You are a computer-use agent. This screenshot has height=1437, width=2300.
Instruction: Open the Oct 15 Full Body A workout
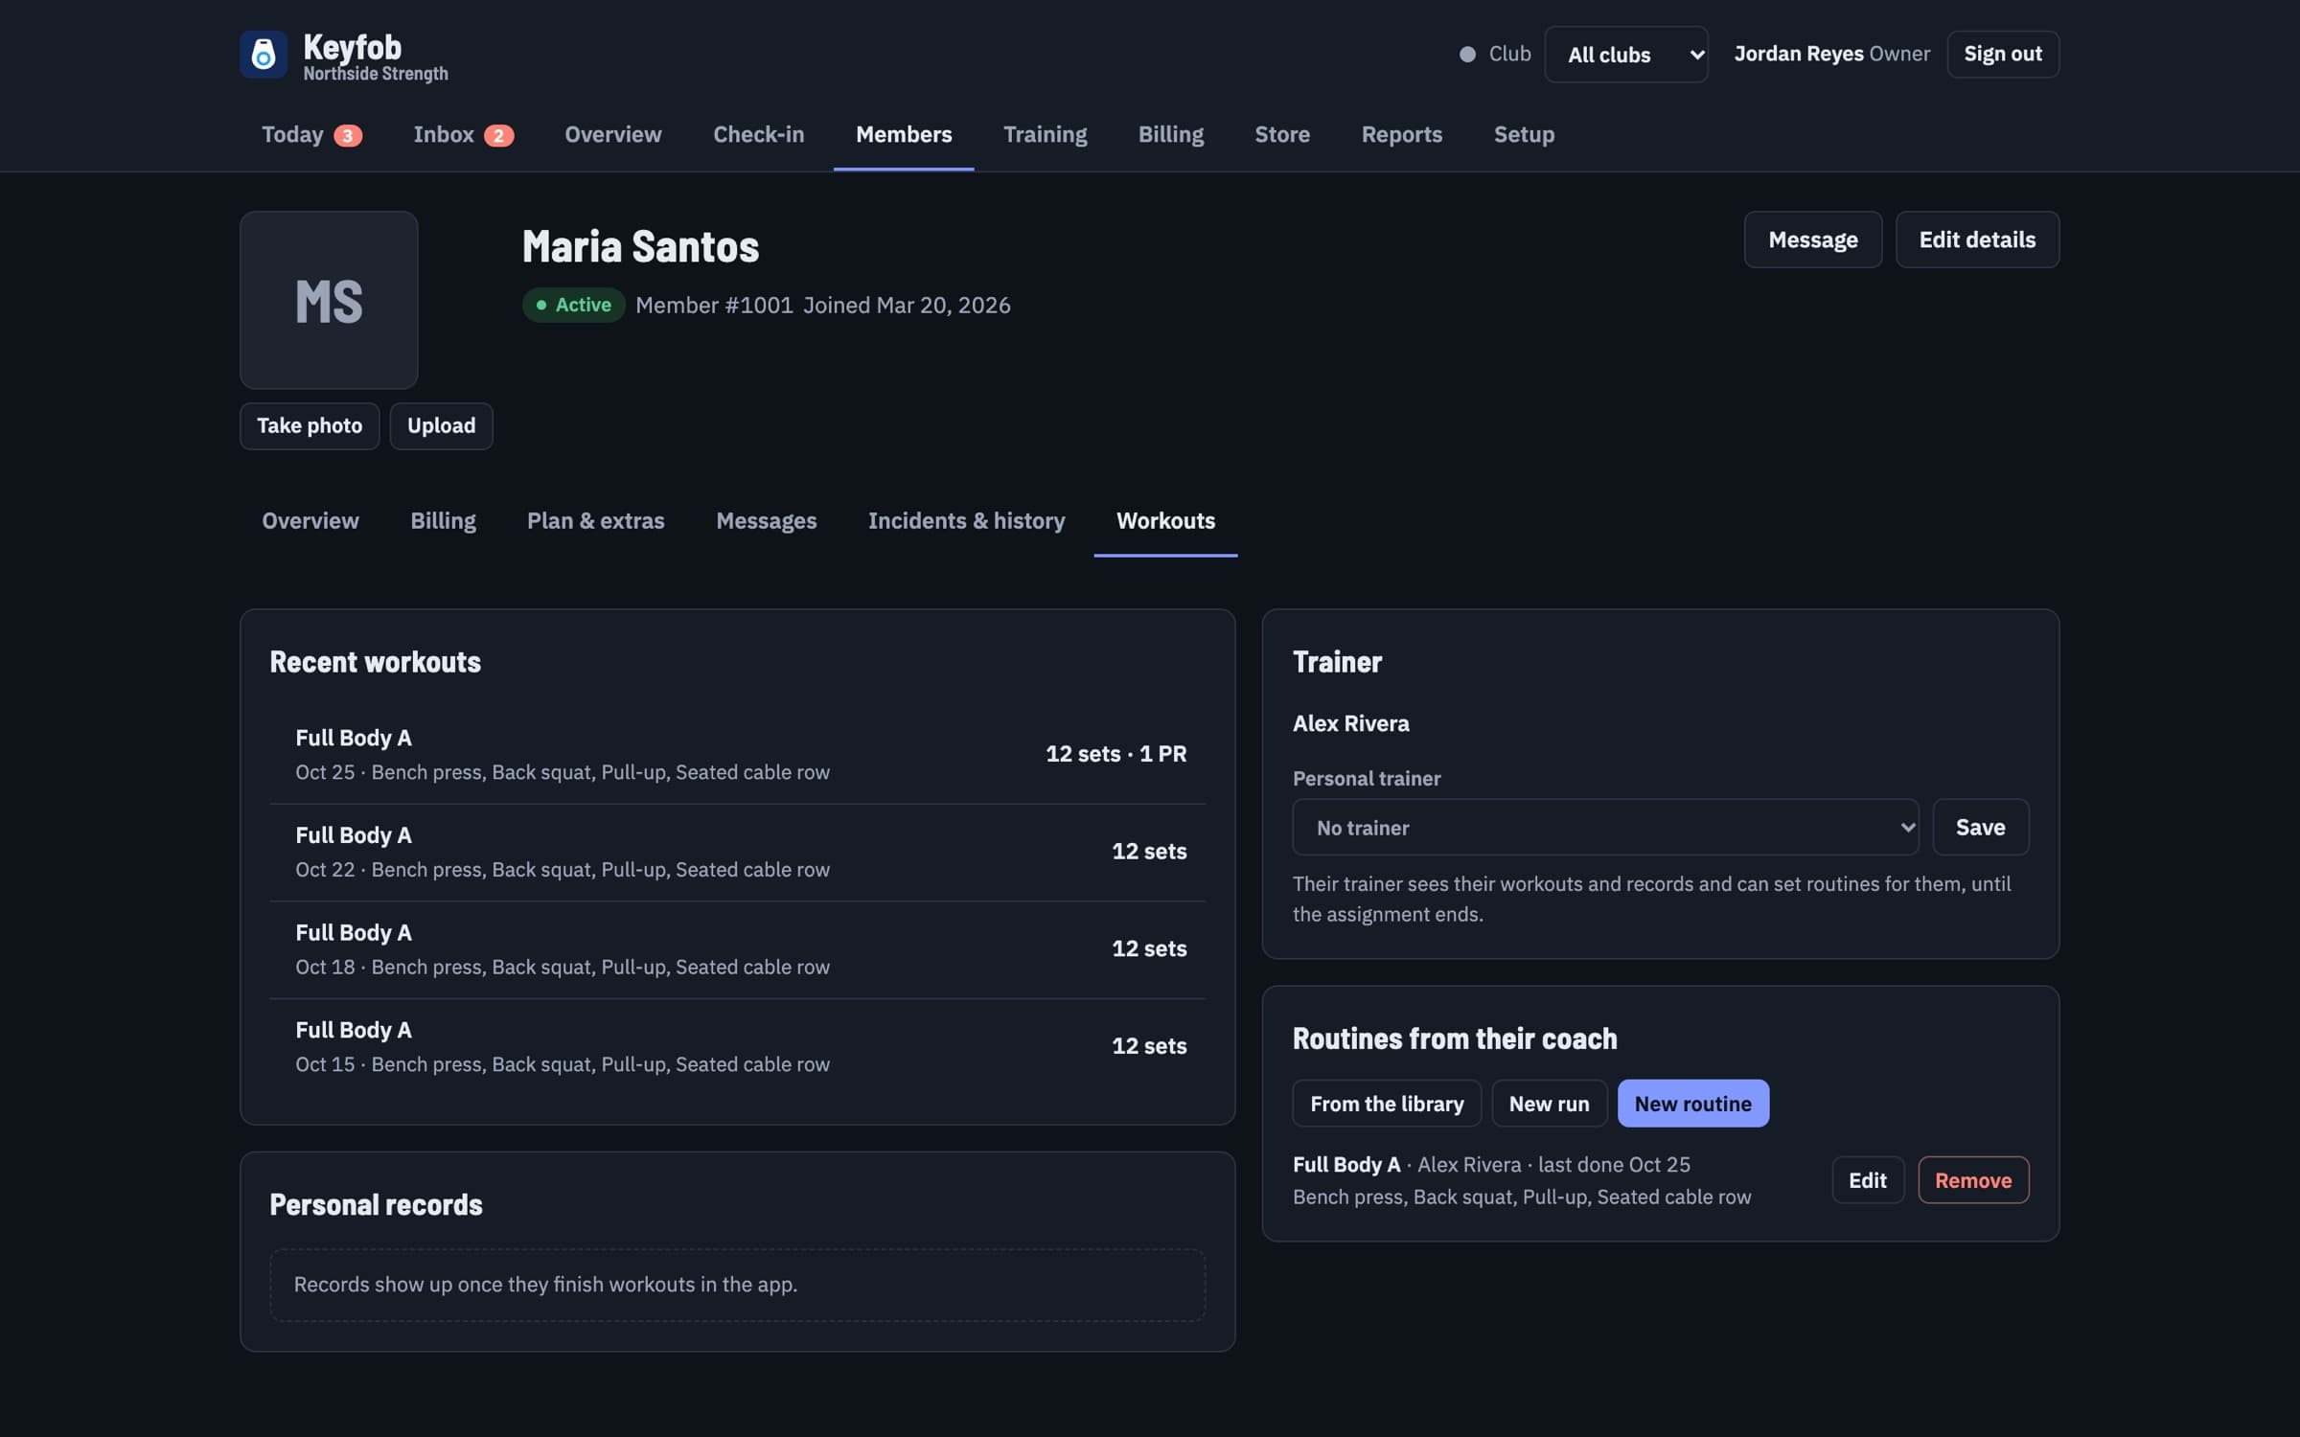point(737,1046)
